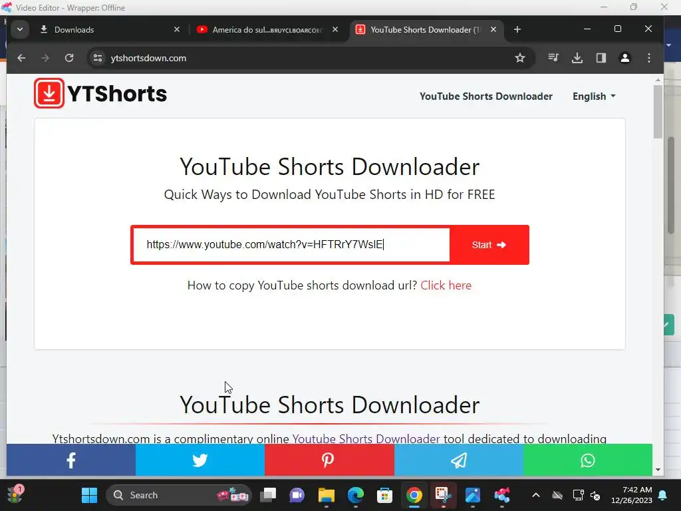Share page via WhatsApp
Screen dimensions: 681x511
point(588,460)
